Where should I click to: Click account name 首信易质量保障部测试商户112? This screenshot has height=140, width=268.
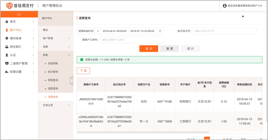245,6
